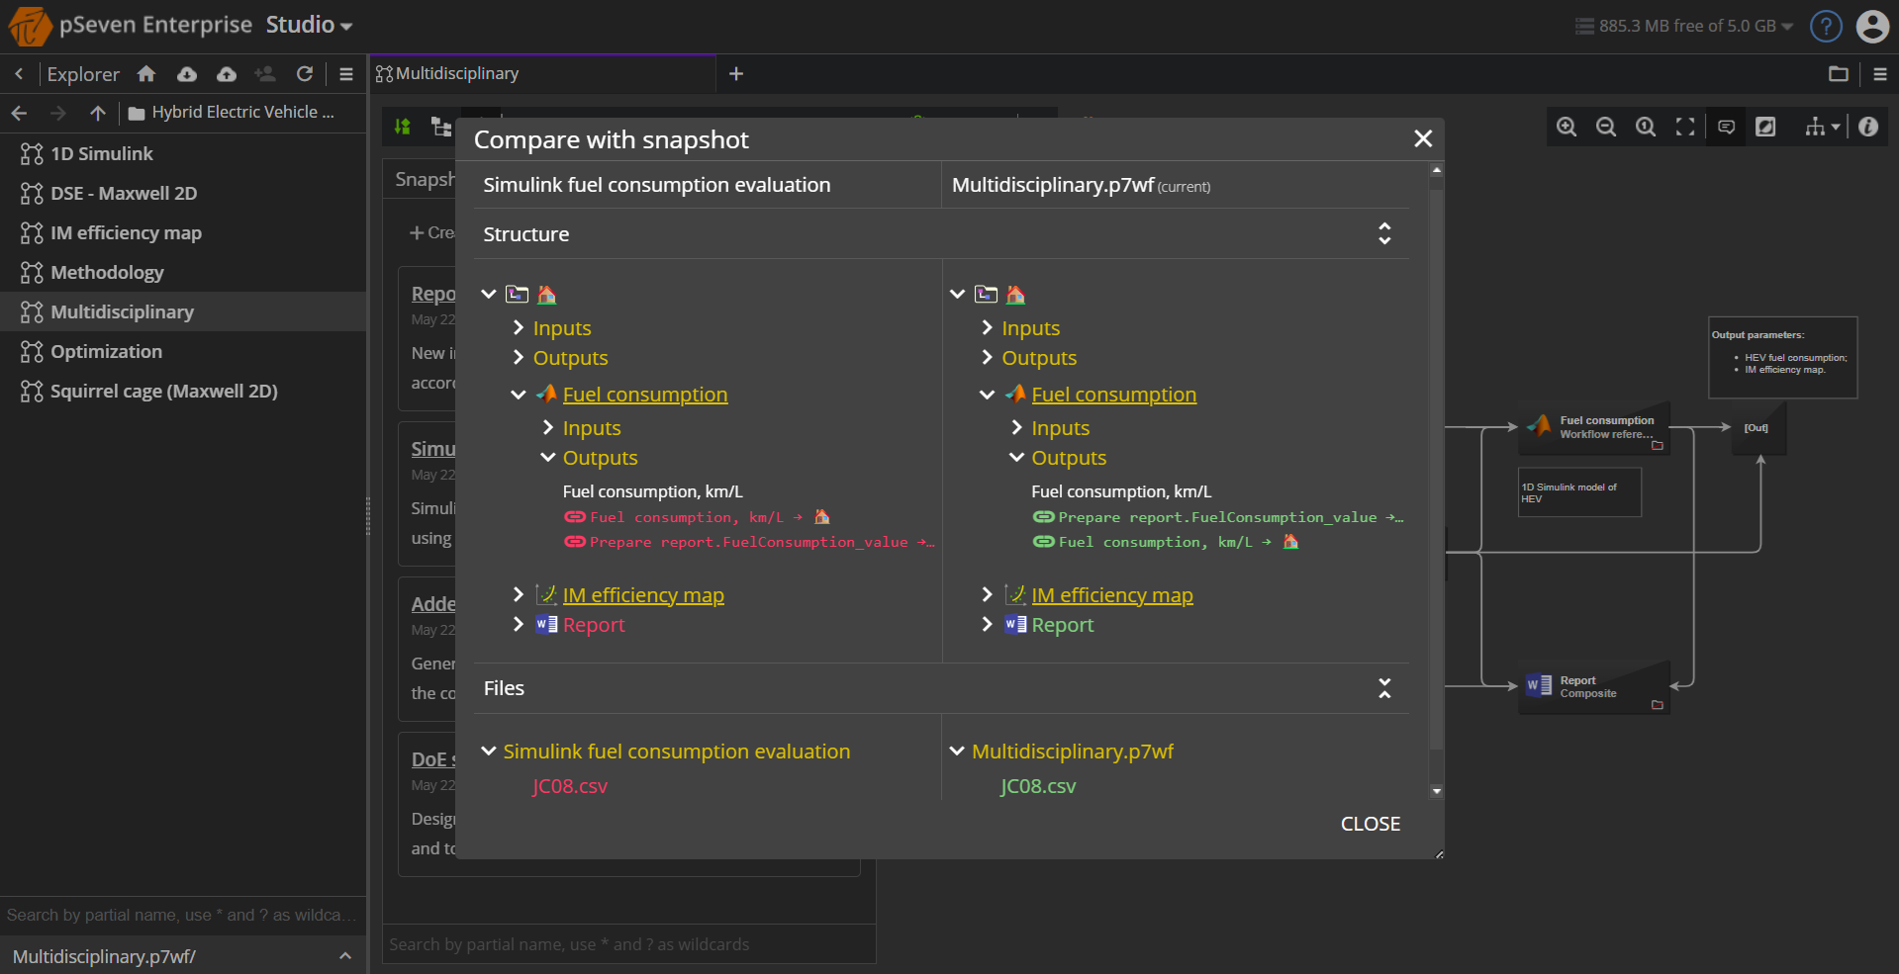Screen dimensions: 1899x974
Task: Click the edit note icon in canvas toolbar
Action: pos(1765,127)
